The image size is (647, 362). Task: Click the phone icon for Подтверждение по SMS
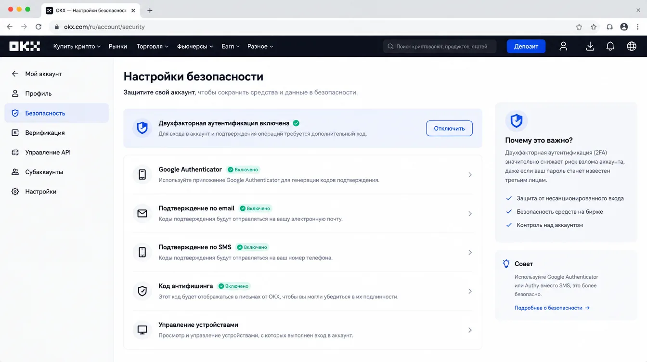click(142, 252)
